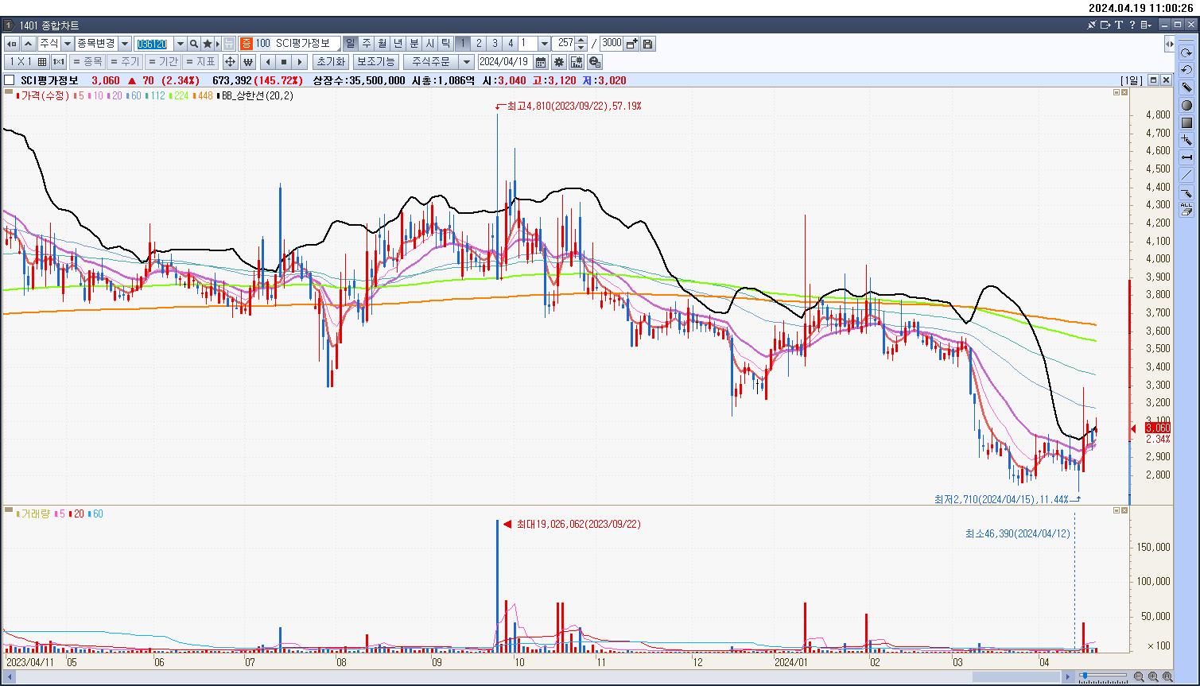The image size is (1200, 686).
Task: Click the zoom in magnifier
Action: pos(1153,676)
